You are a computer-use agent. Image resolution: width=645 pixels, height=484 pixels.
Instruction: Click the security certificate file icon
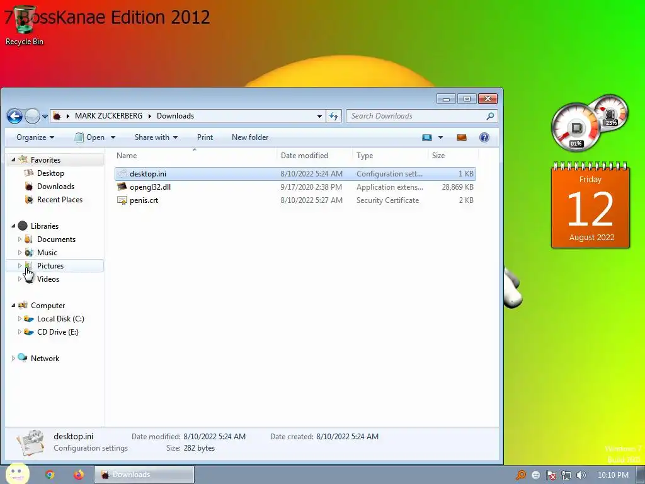[122, 200]
